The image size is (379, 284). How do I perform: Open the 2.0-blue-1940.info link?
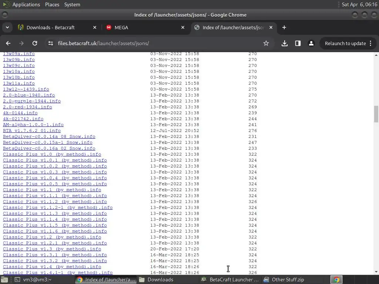point(29,95)
